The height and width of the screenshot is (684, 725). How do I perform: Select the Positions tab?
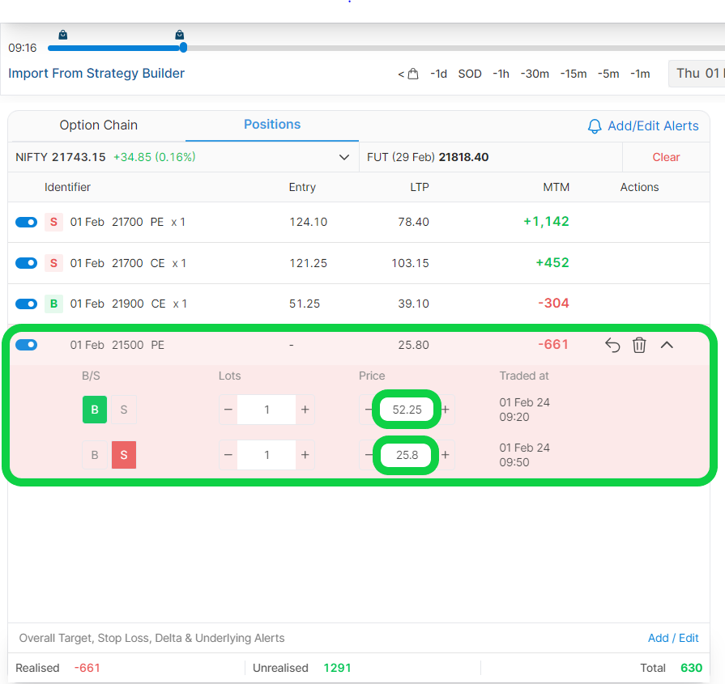(x=272, y=125)
